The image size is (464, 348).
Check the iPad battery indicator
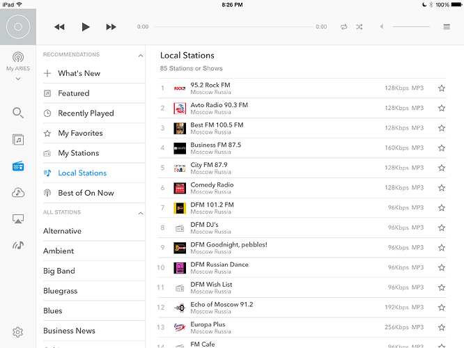click(456, 4)
